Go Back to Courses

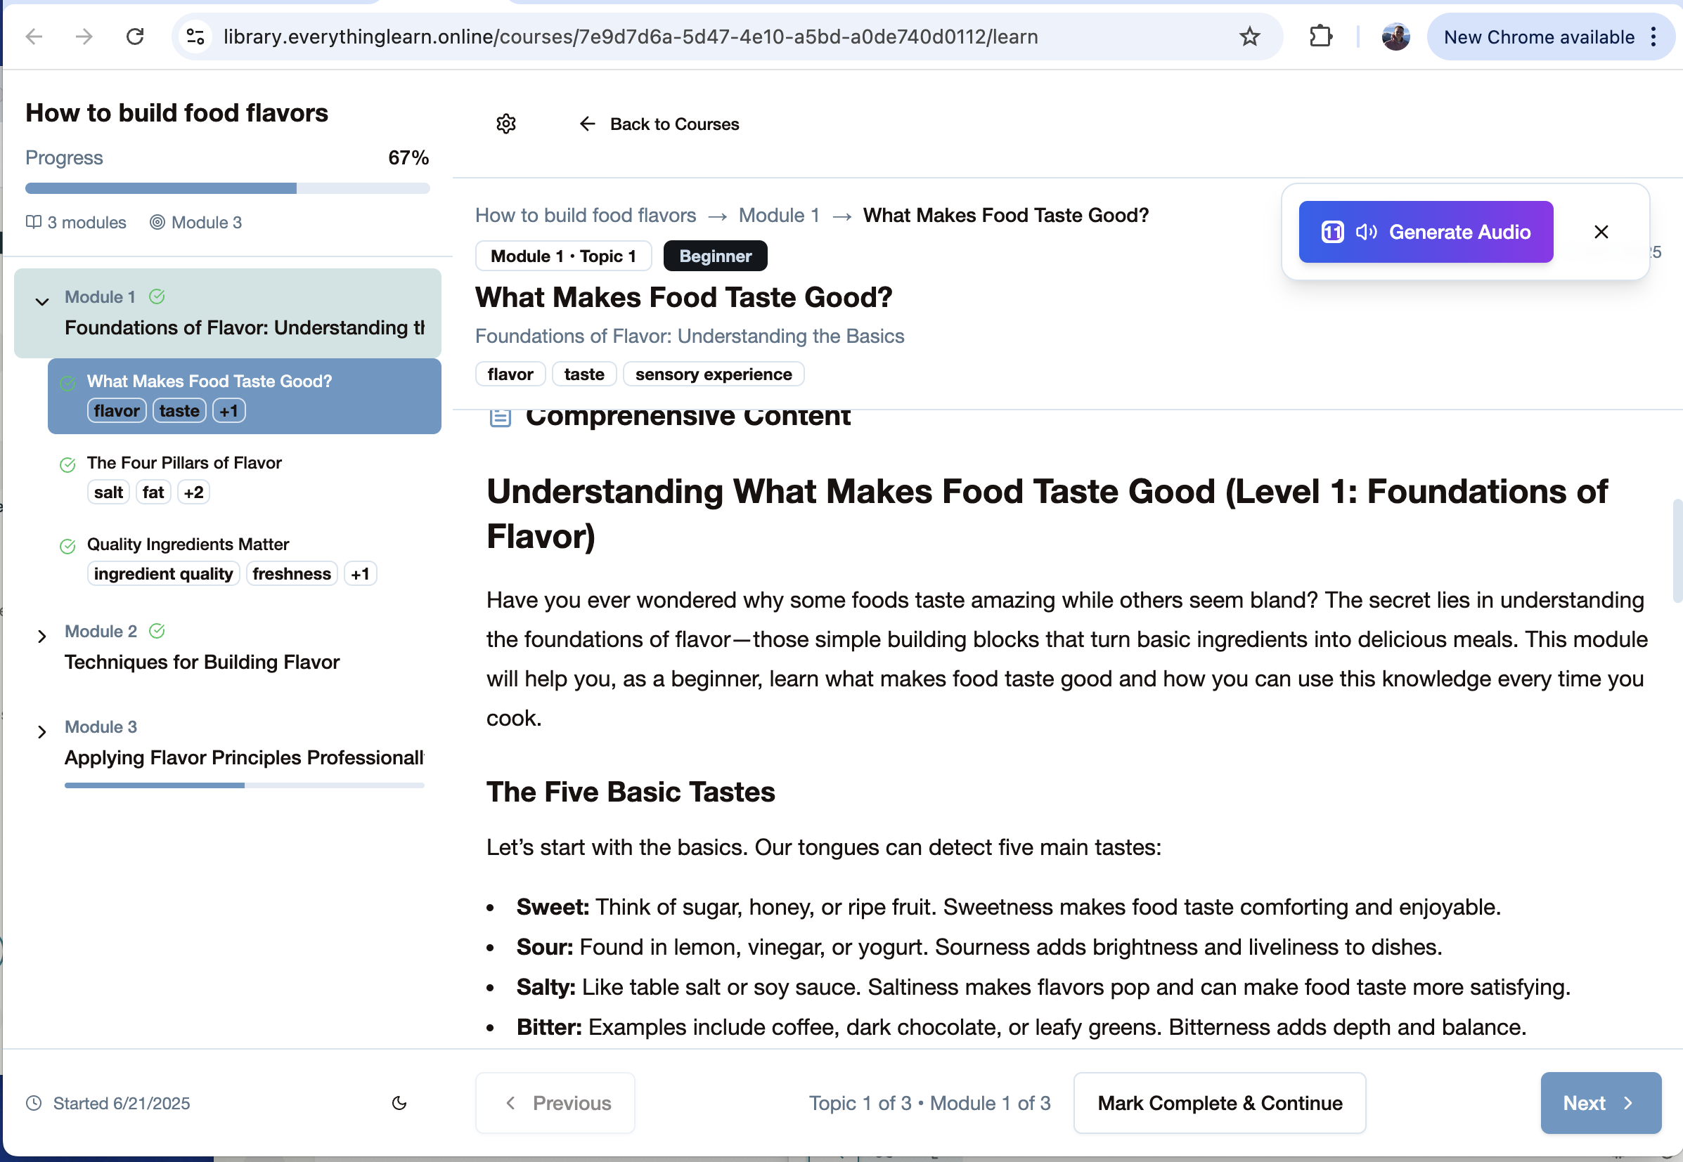[659, 124]
